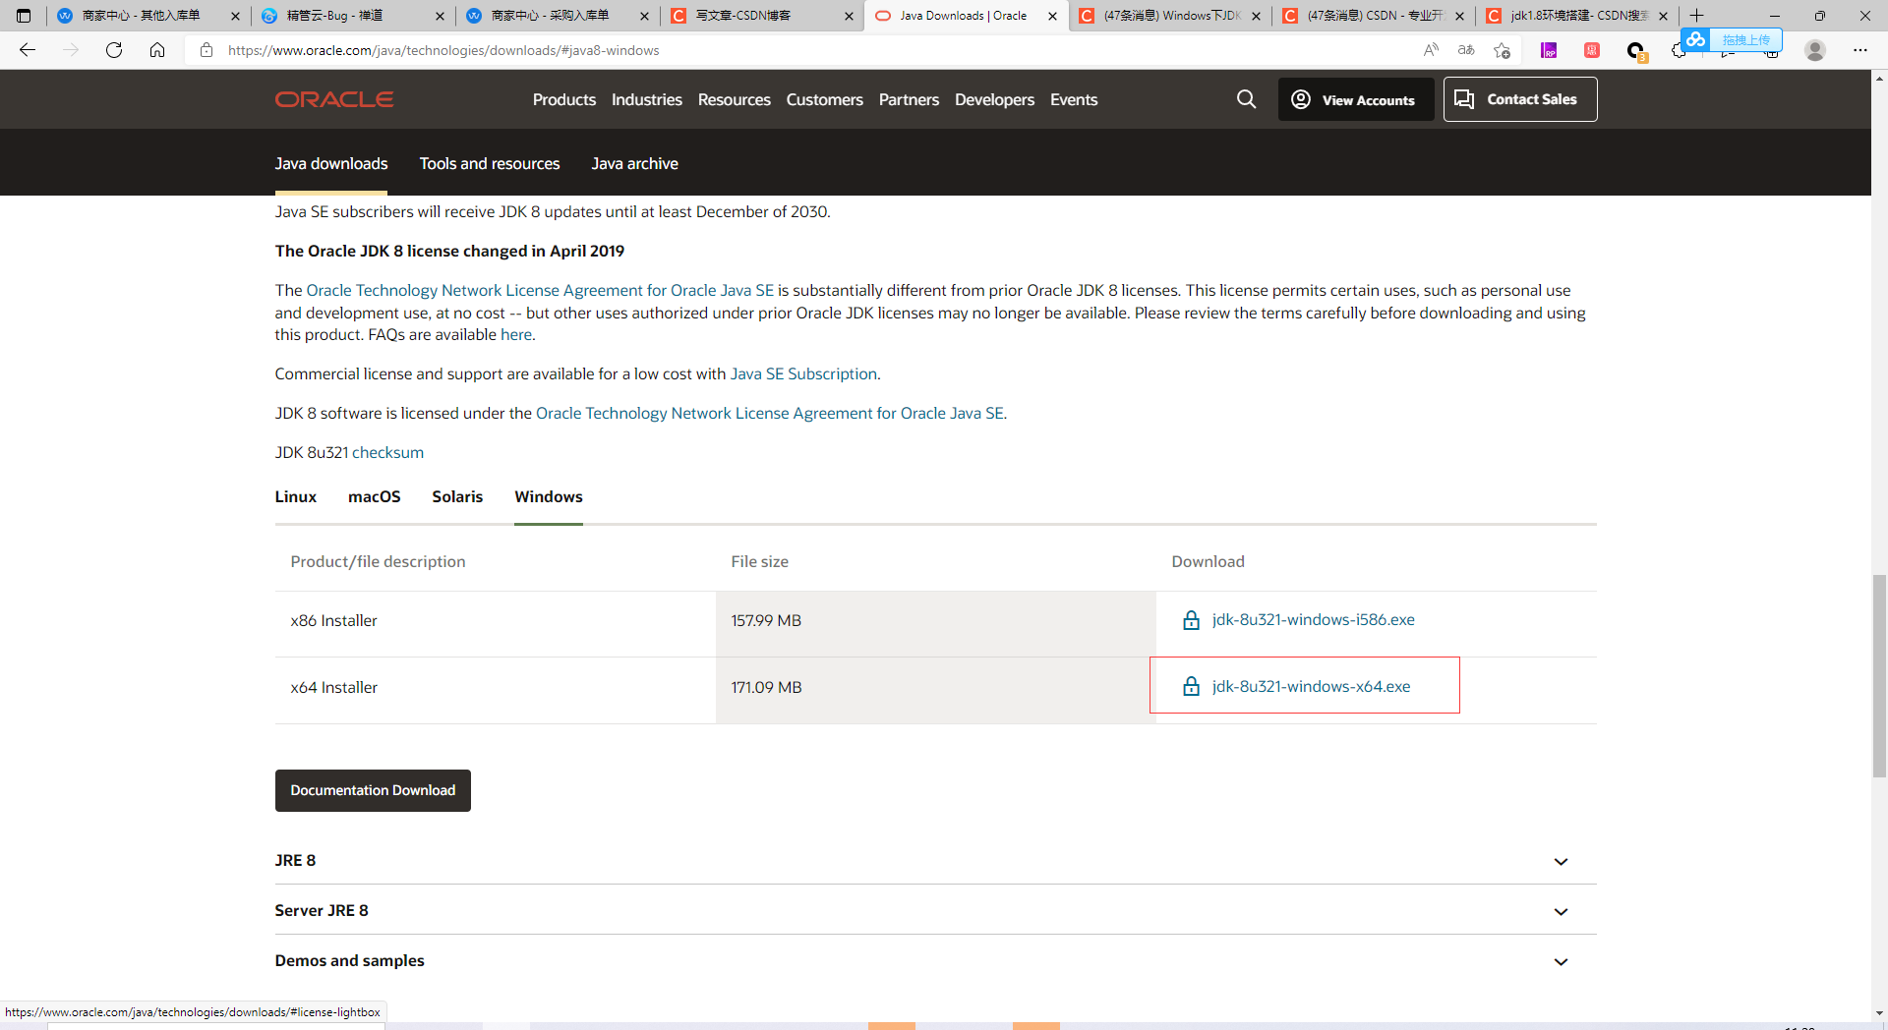Image resolution: width=1888 pixels, height=1030 pixels.
Task: Click the Oracle logo
Action: pyautogui.click(x=333, y=98)
